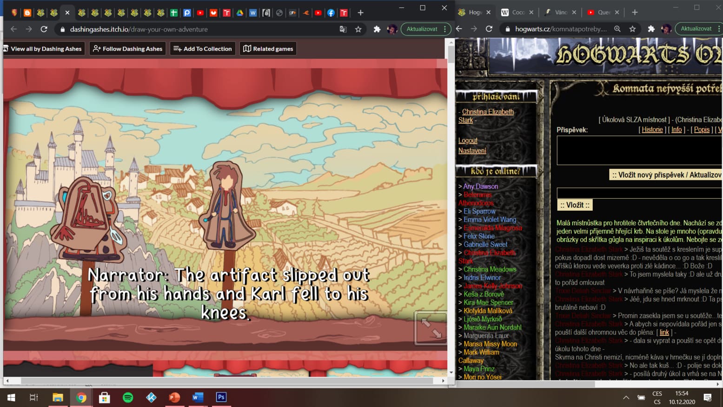
Task: Switch to the Facebook tab
Action: pos(331,13)
